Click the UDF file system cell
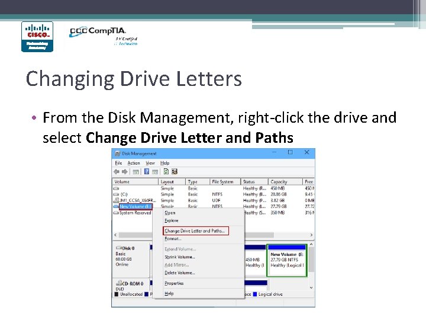426x320 pixels. (216, 200)
